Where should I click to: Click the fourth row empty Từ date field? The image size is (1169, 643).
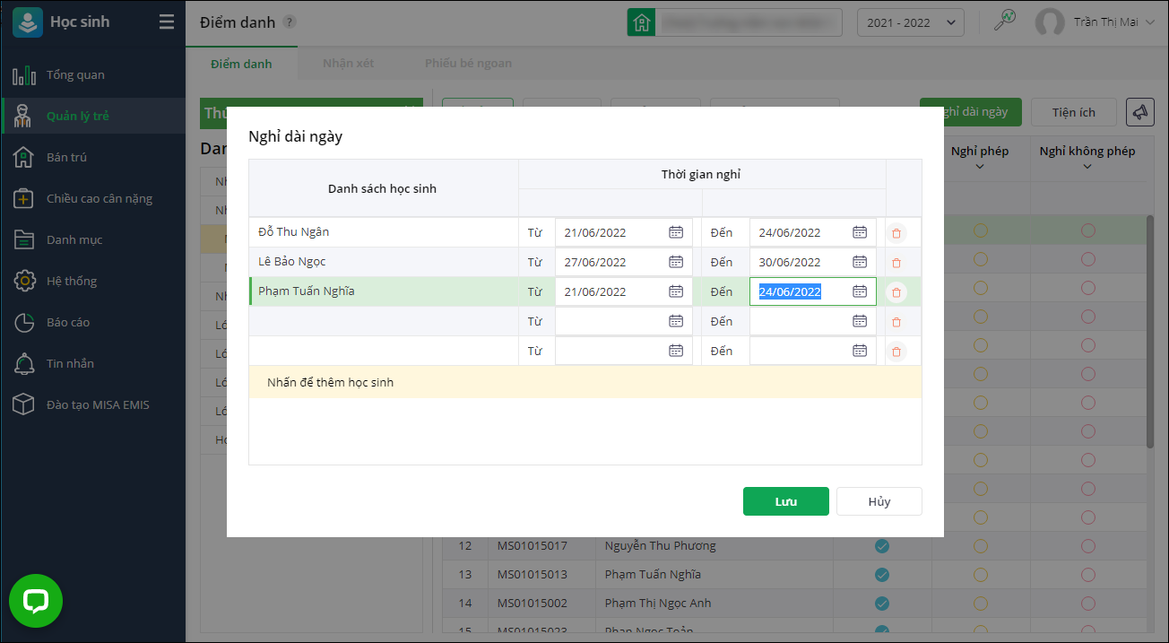click(x=624, y=321)
